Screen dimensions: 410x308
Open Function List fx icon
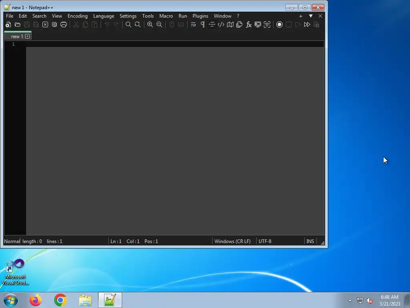[x=249, y=24]
